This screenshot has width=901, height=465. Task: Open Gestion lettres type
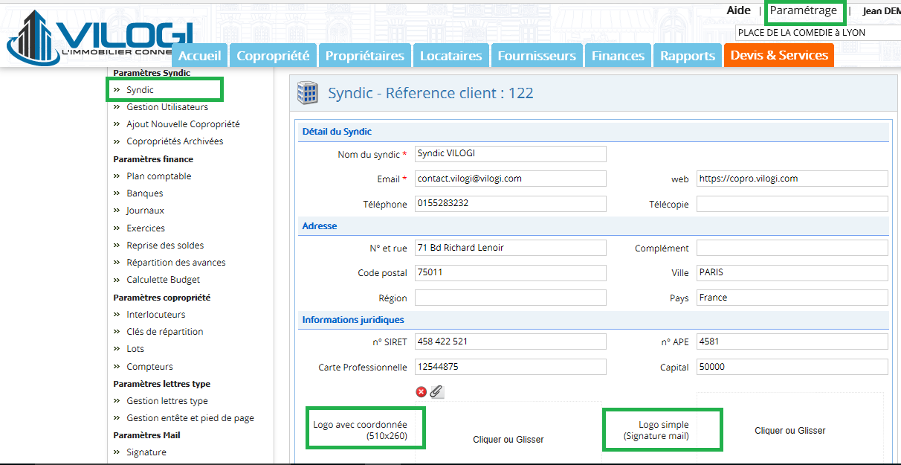167,401
